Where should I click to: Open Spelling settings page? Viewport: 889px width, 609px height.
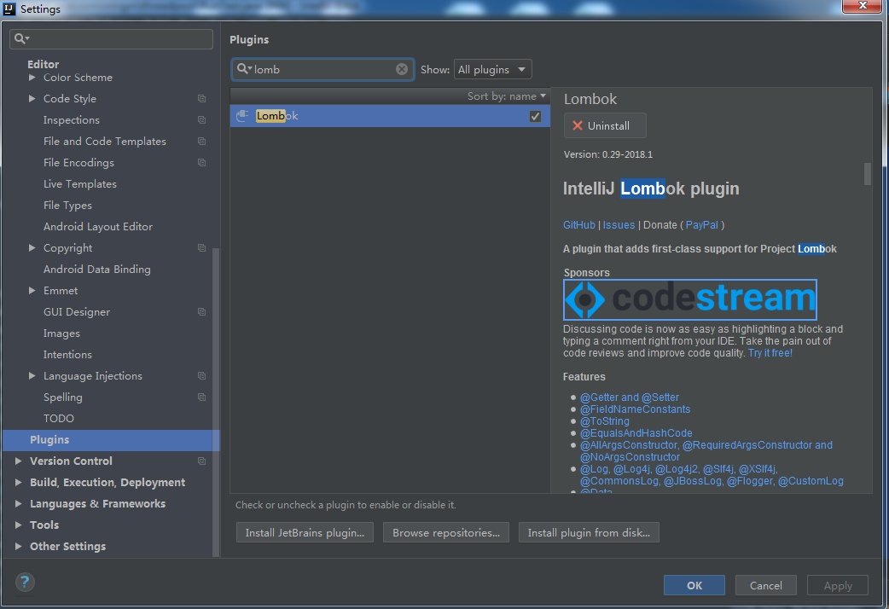tap(63, 397)
